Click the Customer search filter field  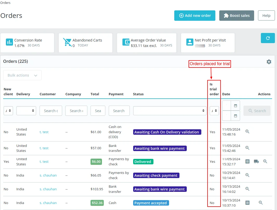coord(51,111)
